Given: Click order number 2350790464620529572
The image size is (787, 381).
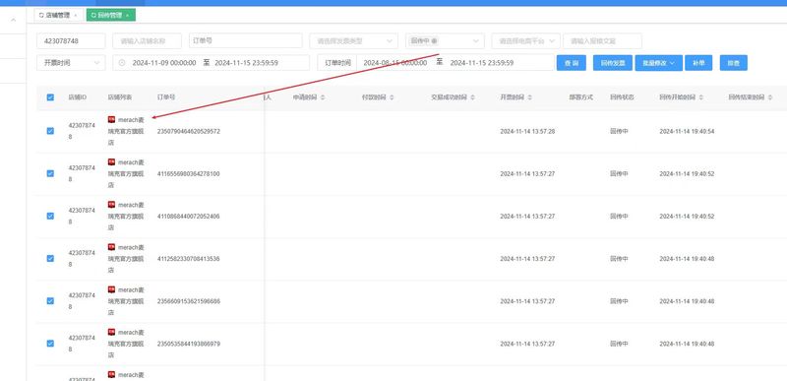Looking at the screenshot, I should pos(188,132).
